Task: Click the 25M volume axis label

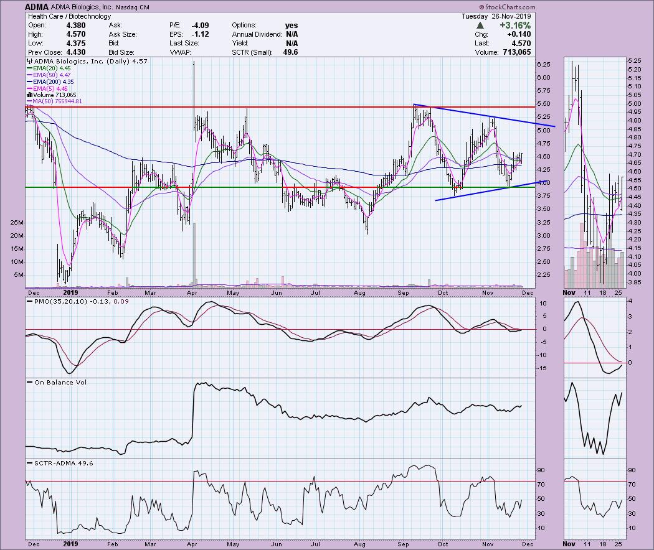Action: coord(17,223)
